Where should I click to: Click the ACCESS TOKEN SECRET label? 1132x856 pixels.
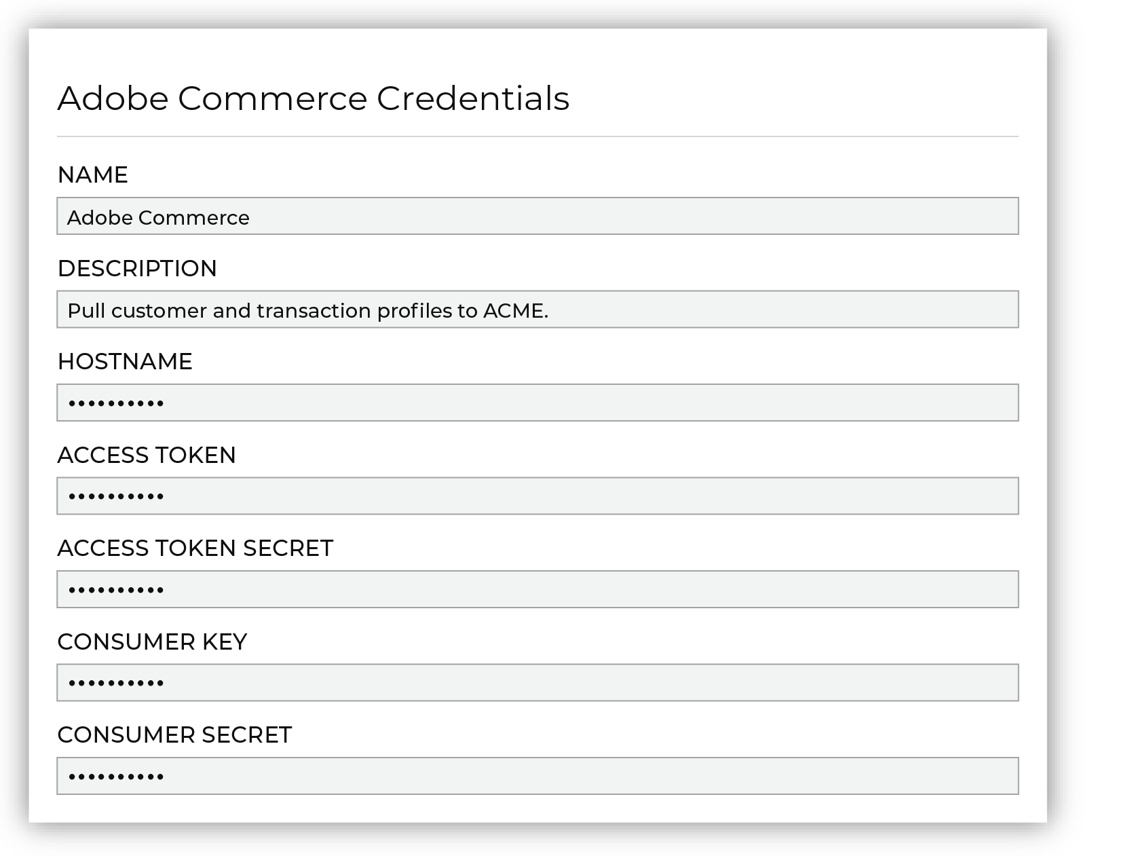195,548
